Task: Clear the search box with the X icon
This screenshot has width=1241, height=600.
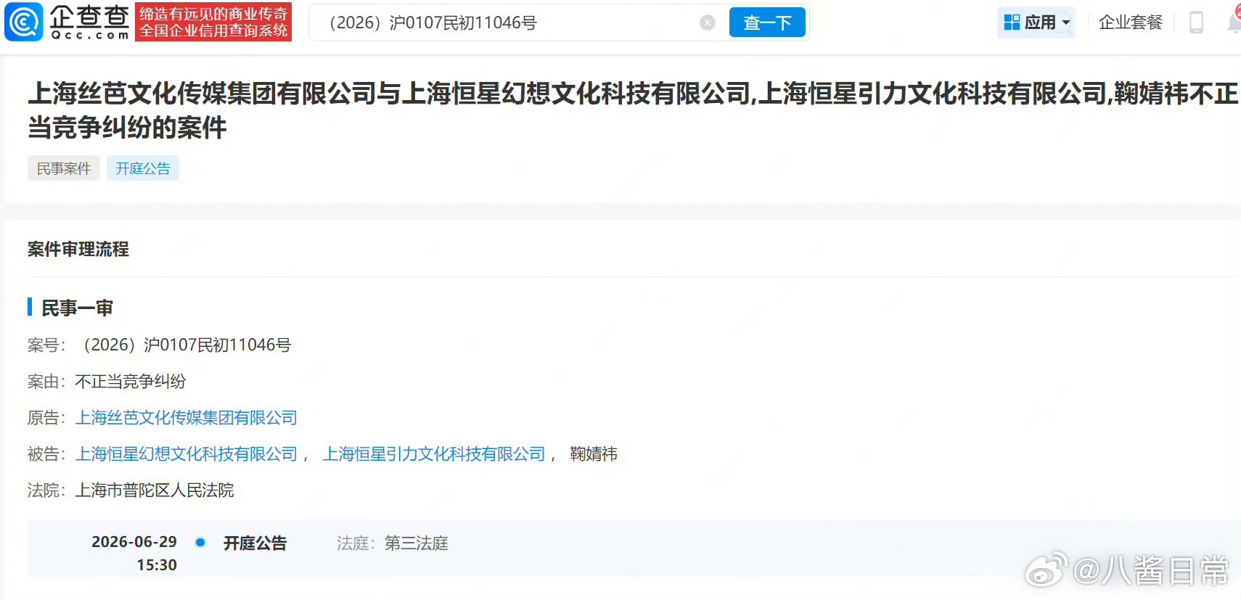Action: 708,22
